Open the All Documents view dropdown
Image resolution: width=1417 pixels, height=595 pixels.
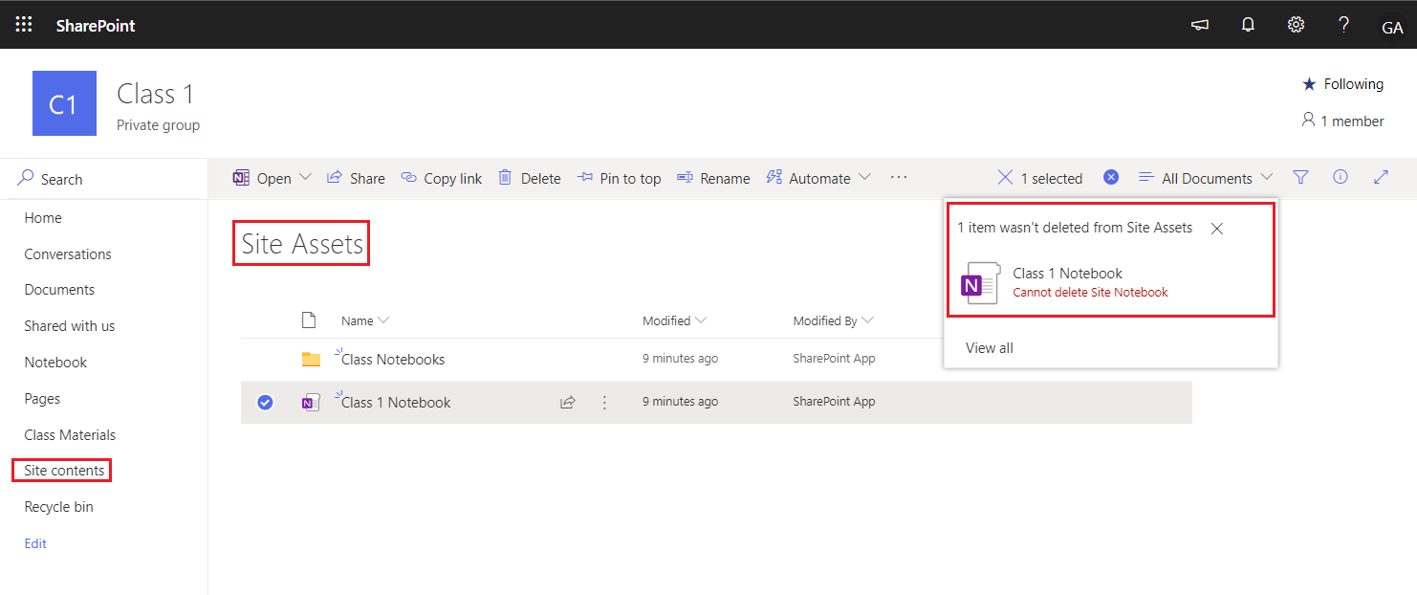click(1207, 178)
